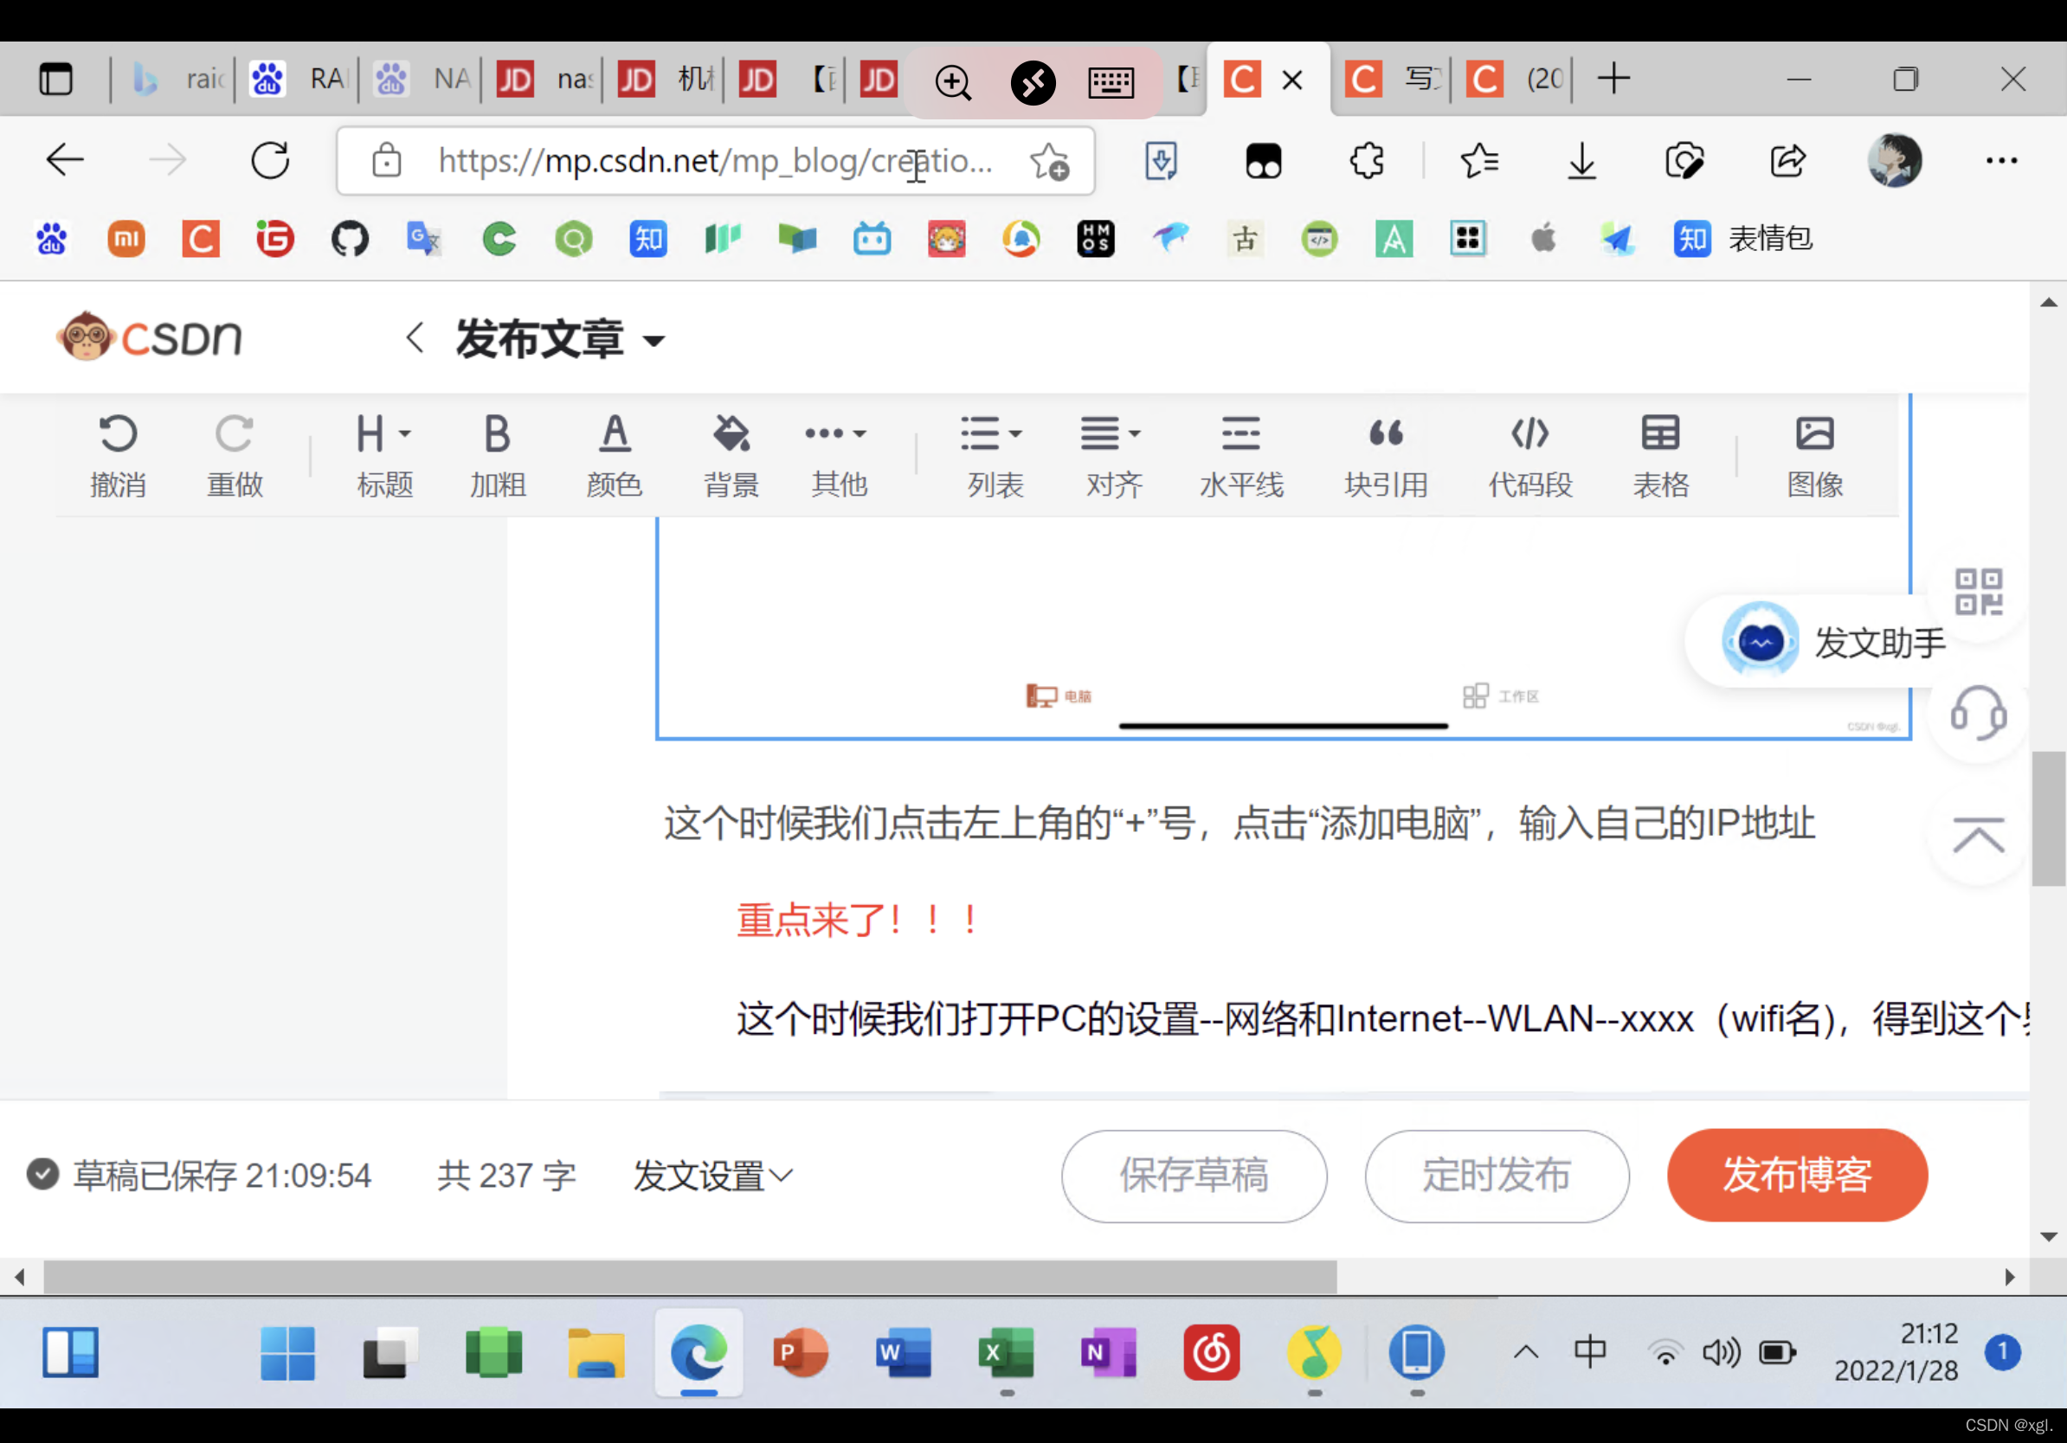Click the browser address bar URL

point(714,161)
